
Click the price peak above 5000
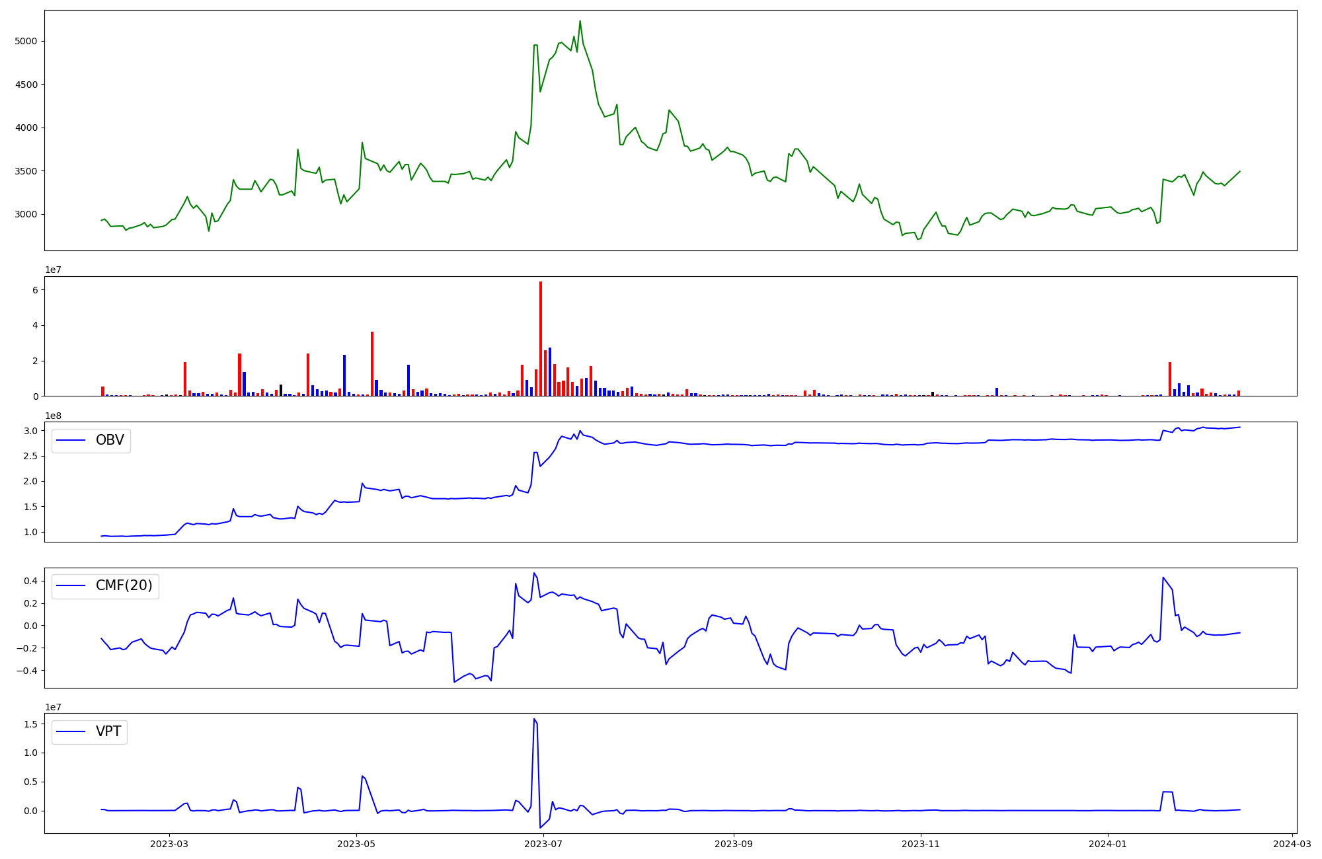tap(580, 22)
